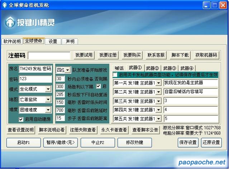Click the 第四关 text field containing 4
The width and height of the screenshot is (229, 169).
[x=191, y=110]
